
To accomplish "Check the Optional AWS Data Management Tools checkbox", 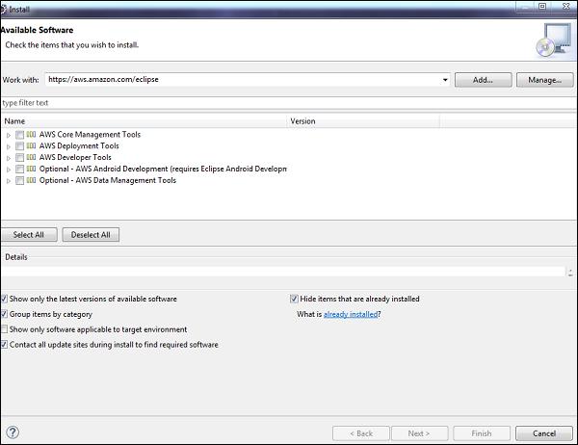I will point(19,181).
